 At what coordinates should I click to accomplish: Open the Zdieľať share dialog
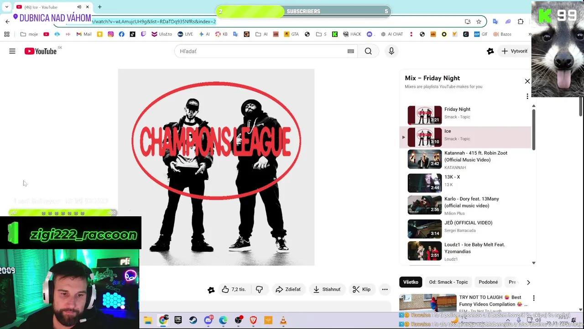tap(288, 289)
